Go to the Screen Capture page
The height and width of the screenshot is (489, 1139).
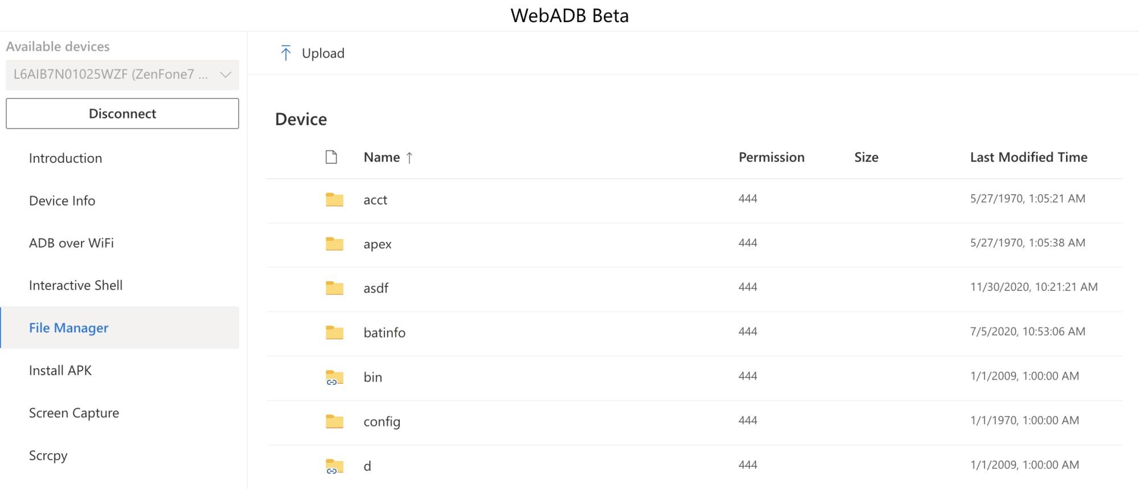tap(74, 413)
